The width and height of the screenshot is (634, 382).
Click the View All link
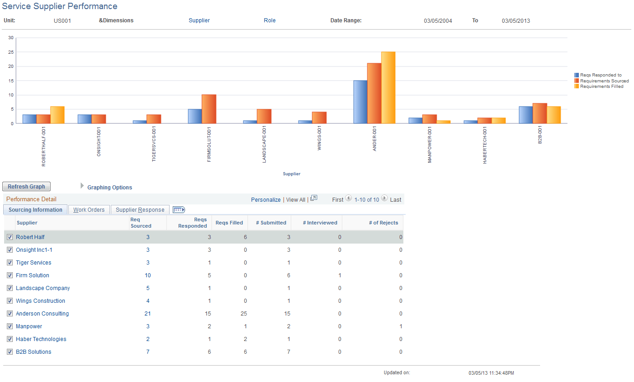click(295, 199)
